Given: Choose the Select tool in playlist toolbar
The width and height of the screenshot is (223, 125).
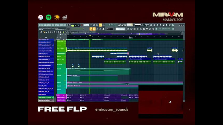Looking at the screenshot, I should click(x=56, y=32).
